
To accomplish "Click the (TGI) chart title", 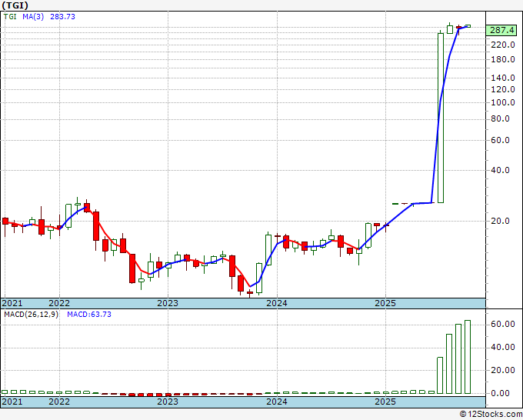I will [15, 5].
